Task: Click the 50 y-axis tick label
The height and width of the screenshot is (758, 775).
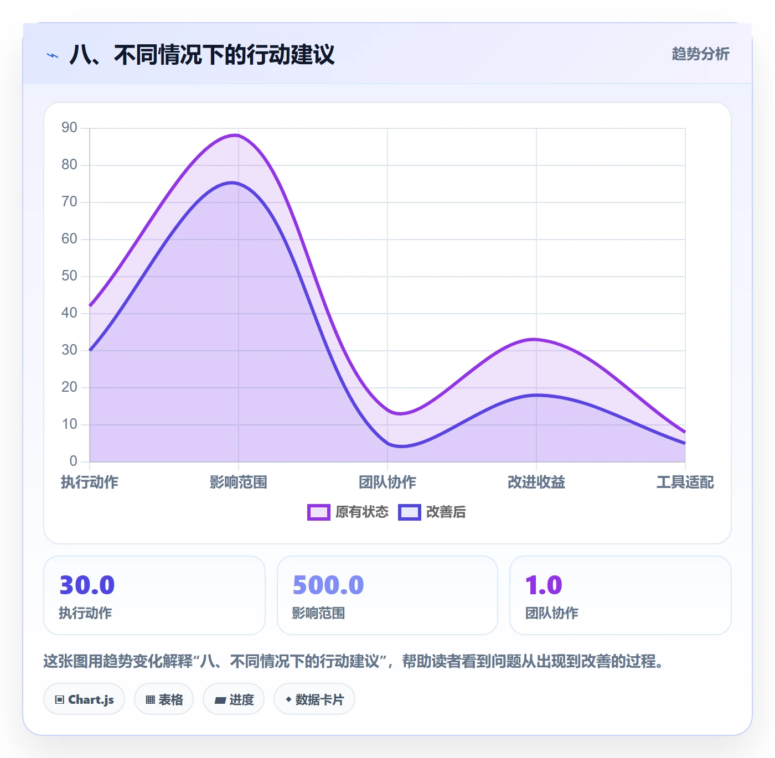Action: point(70,276)
